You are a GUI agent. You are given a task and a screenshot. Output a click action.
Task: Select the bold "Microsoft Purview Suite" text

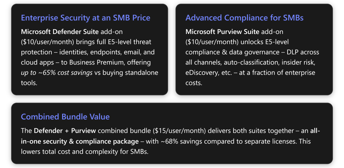(x=222, y=32)
